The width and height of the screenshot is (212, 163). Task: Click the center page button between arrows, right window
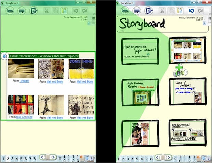(163, 157)
